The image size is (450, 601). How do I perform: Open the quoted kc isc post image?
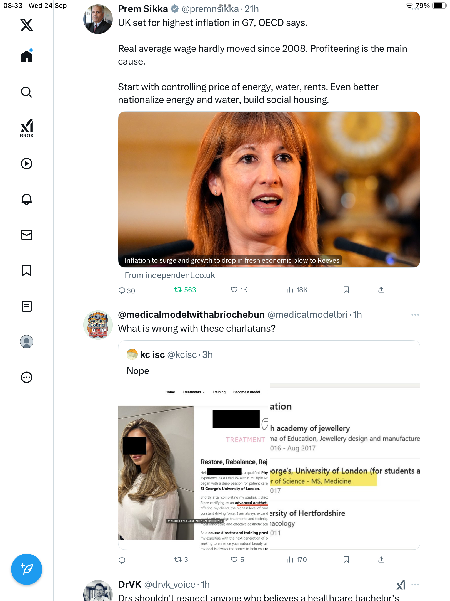coord(269,466)
